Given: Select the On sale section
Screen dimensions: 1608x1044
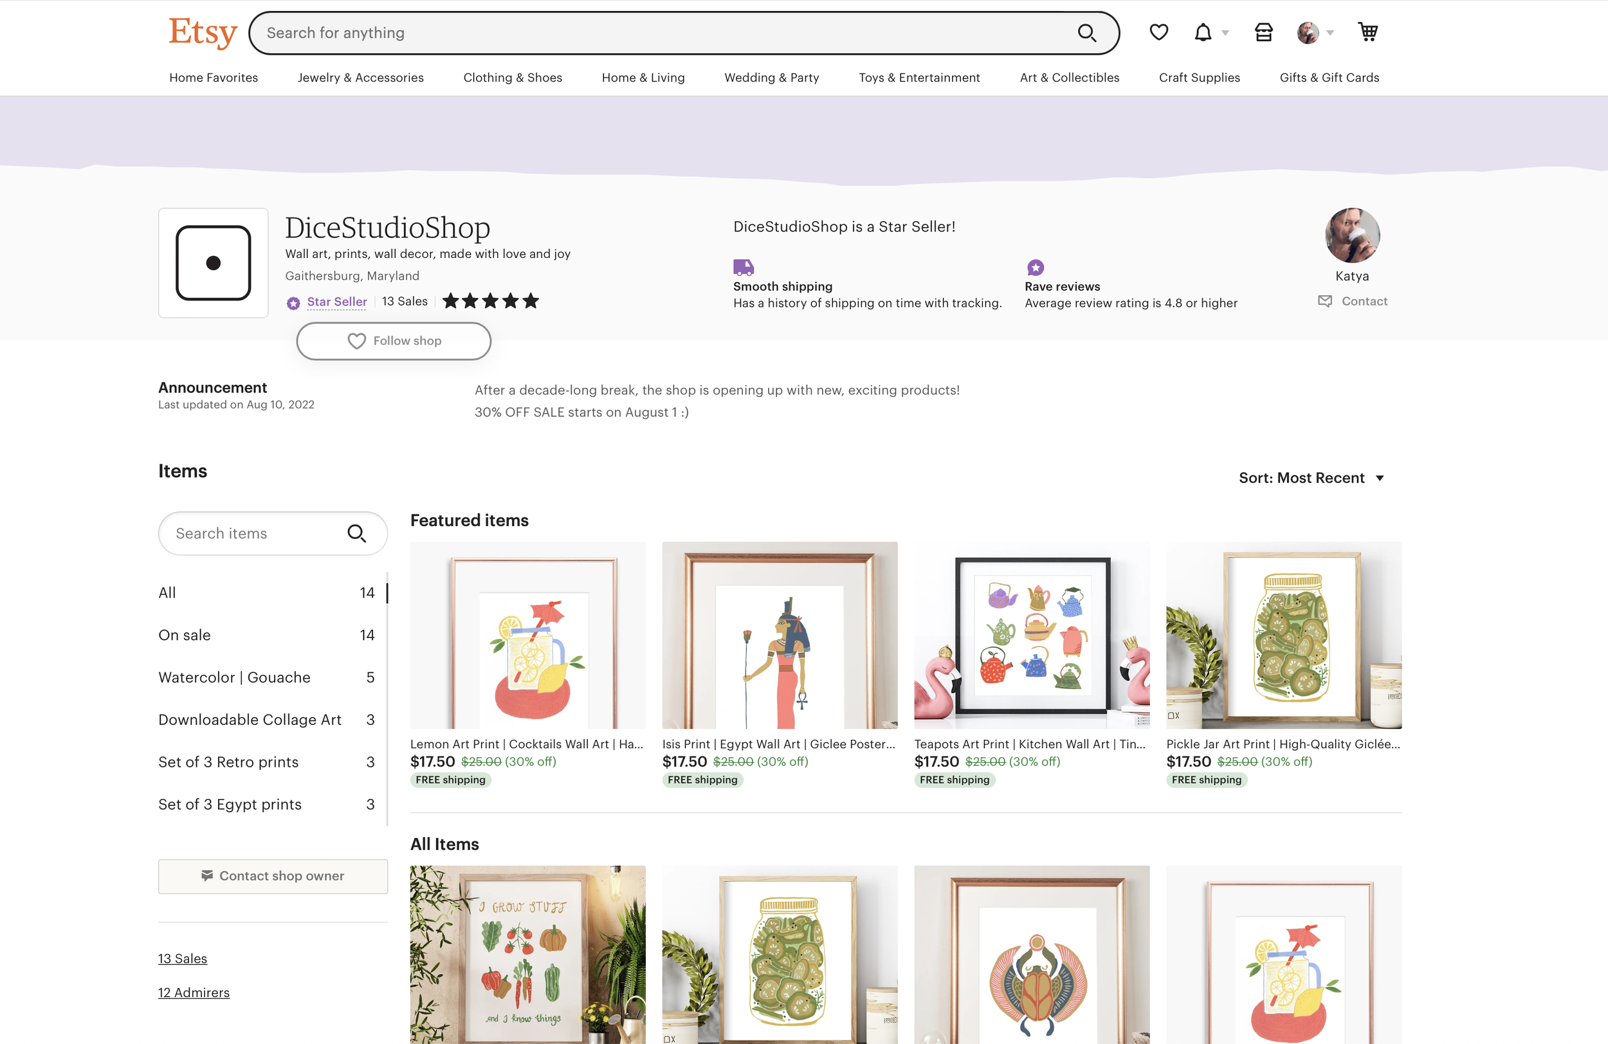Looking at the screenshot, I should click(266, 635).
